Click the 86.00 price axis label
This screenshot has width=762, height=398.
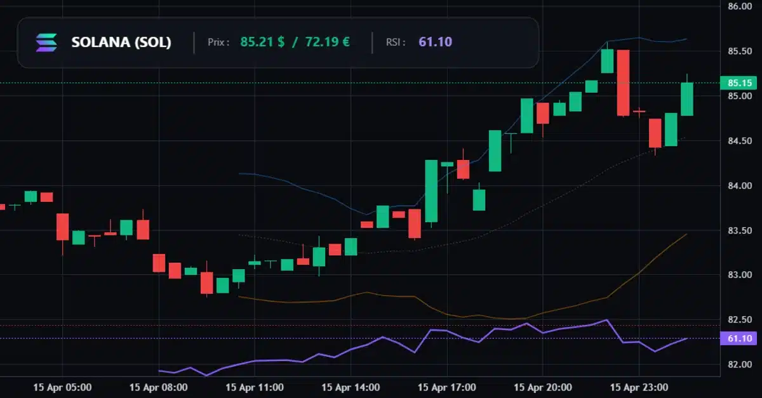point(740,6)
